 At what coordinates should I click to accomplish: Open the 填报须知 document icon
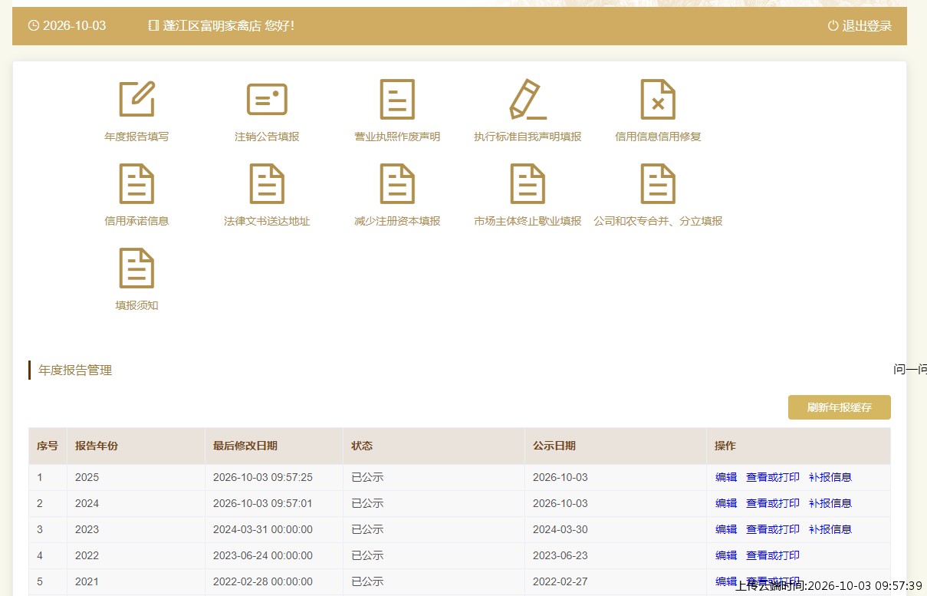coord(136,268)
